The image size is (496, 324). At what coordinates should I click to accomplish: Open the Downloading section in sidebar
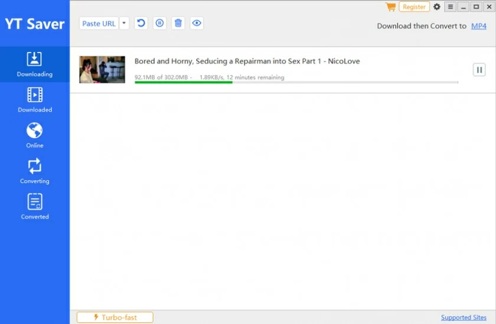(x=34, y=64)
